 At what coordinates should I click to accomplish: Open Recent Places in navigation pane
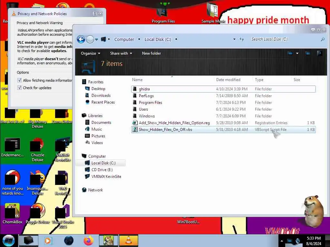click(103, 102)
